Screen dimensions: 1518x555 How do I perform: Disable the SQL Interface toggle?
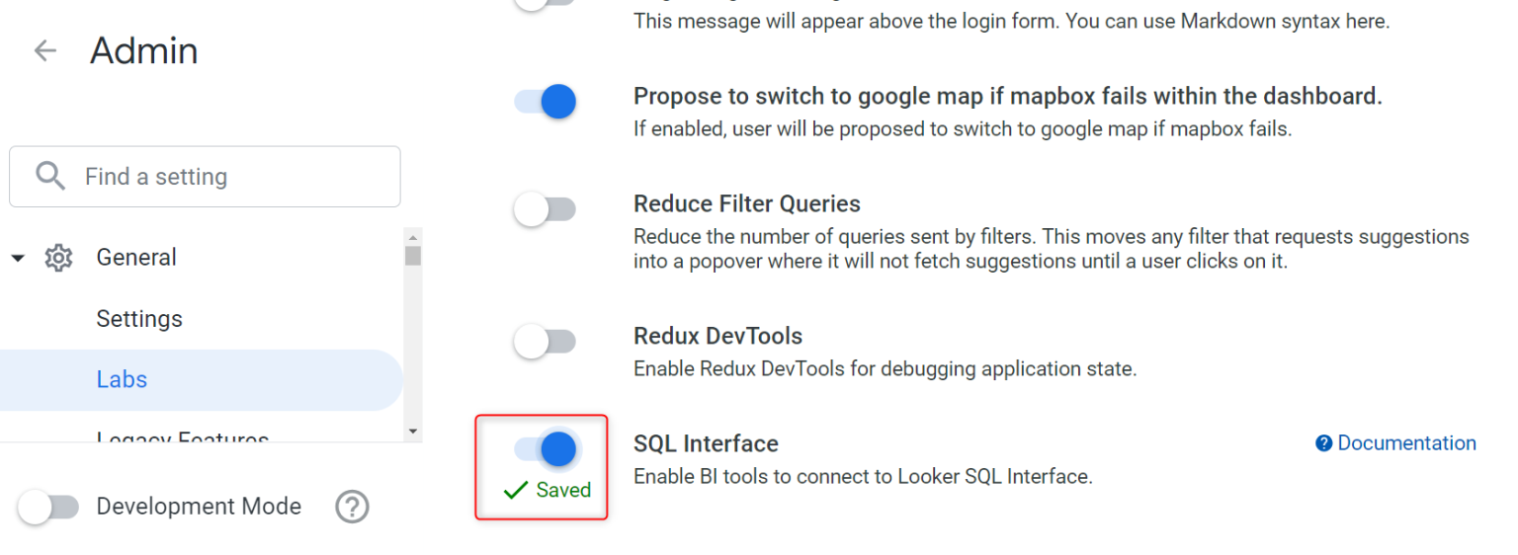[x=546, y=448]
